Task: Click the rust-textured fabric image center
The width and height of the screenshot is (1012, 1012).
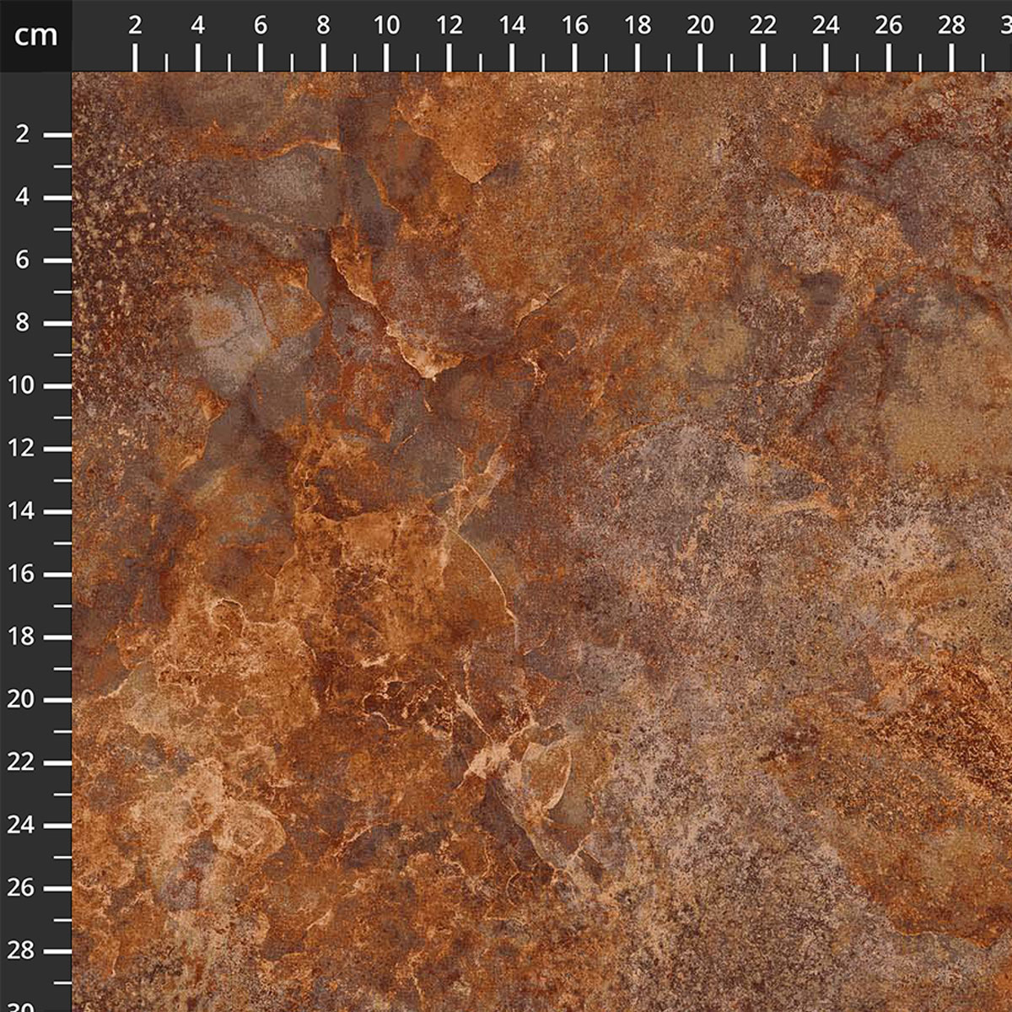Action: coord(541,541)
